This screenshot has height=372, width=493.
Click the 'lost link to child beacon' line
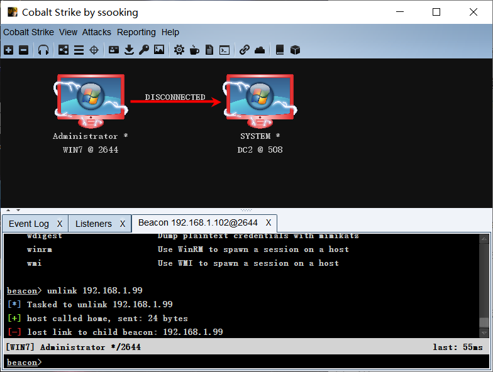point(116,332)
